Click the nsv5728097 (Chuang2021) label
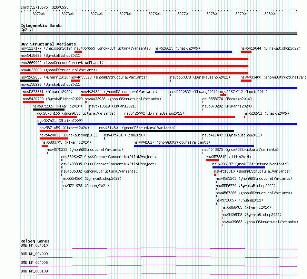The height and width of the screenshot is (279, 307). (x=239, y=200)
